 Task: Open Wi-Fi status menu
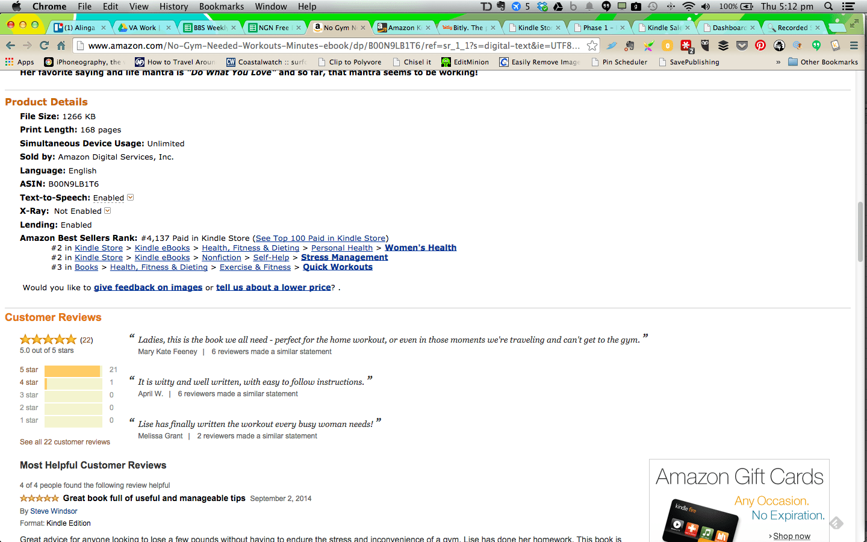click(x=689, y=7)
